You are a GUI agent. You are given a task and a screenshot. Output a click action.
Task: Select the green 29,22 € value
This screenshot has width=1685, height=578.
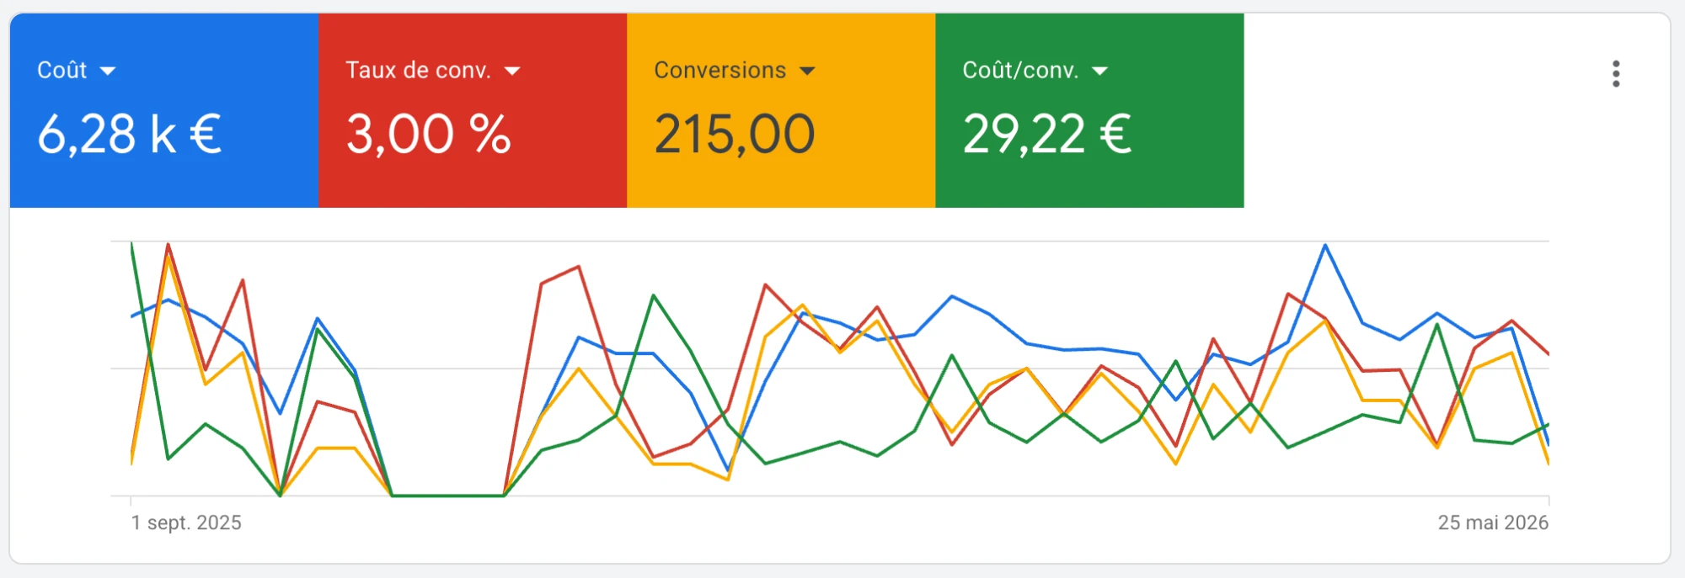(x=1047, y=134)
